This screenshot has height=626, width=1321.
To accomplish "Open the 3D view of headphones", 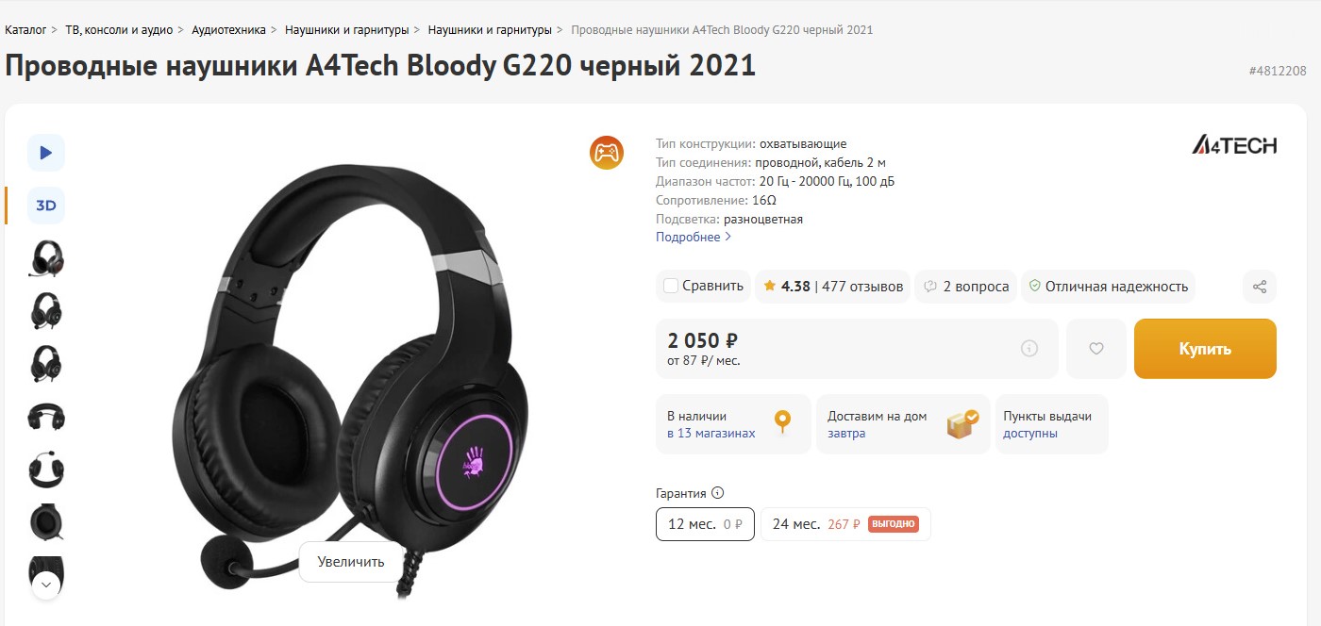I will click(x=46, y=206).
